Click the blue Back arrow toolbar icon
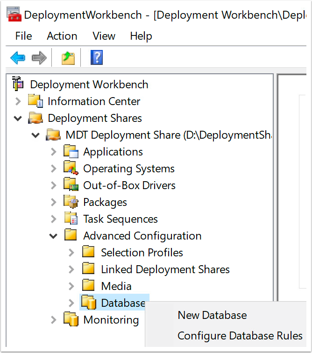This screenshot has width=312, height=353. pyautogui.click(x=18, y=58)
